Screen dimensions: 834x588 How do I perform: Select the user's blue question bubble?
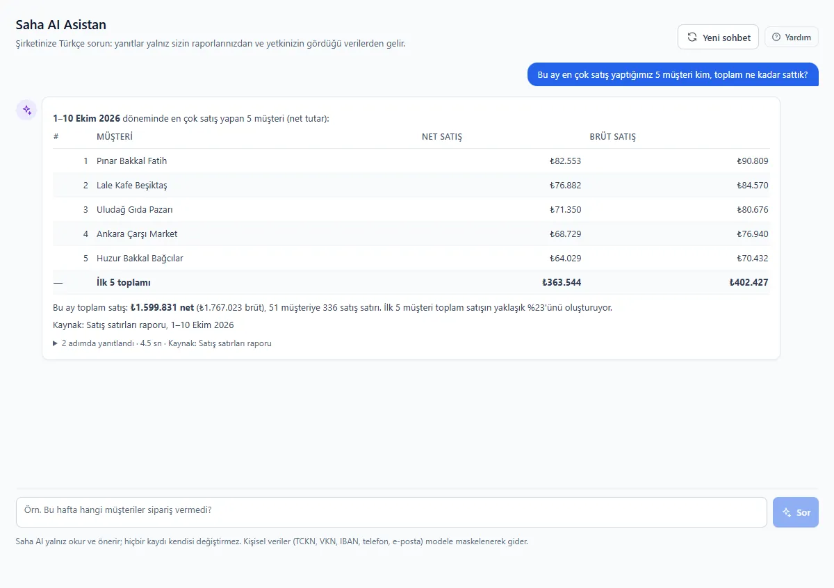pyautogui.click(x=673, y=74)
